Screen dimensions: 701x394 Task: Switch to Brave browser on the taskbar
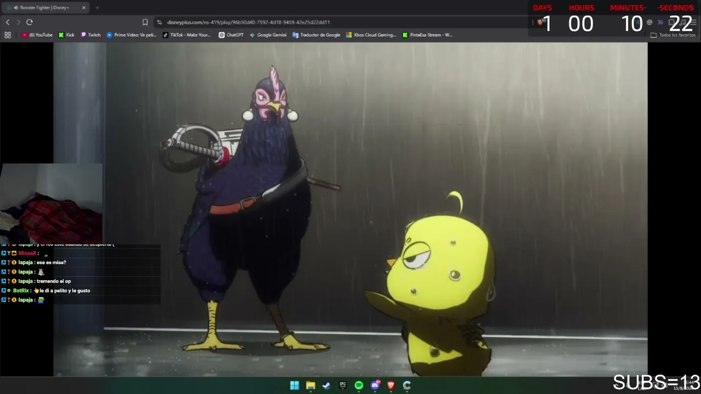point(391,385)
